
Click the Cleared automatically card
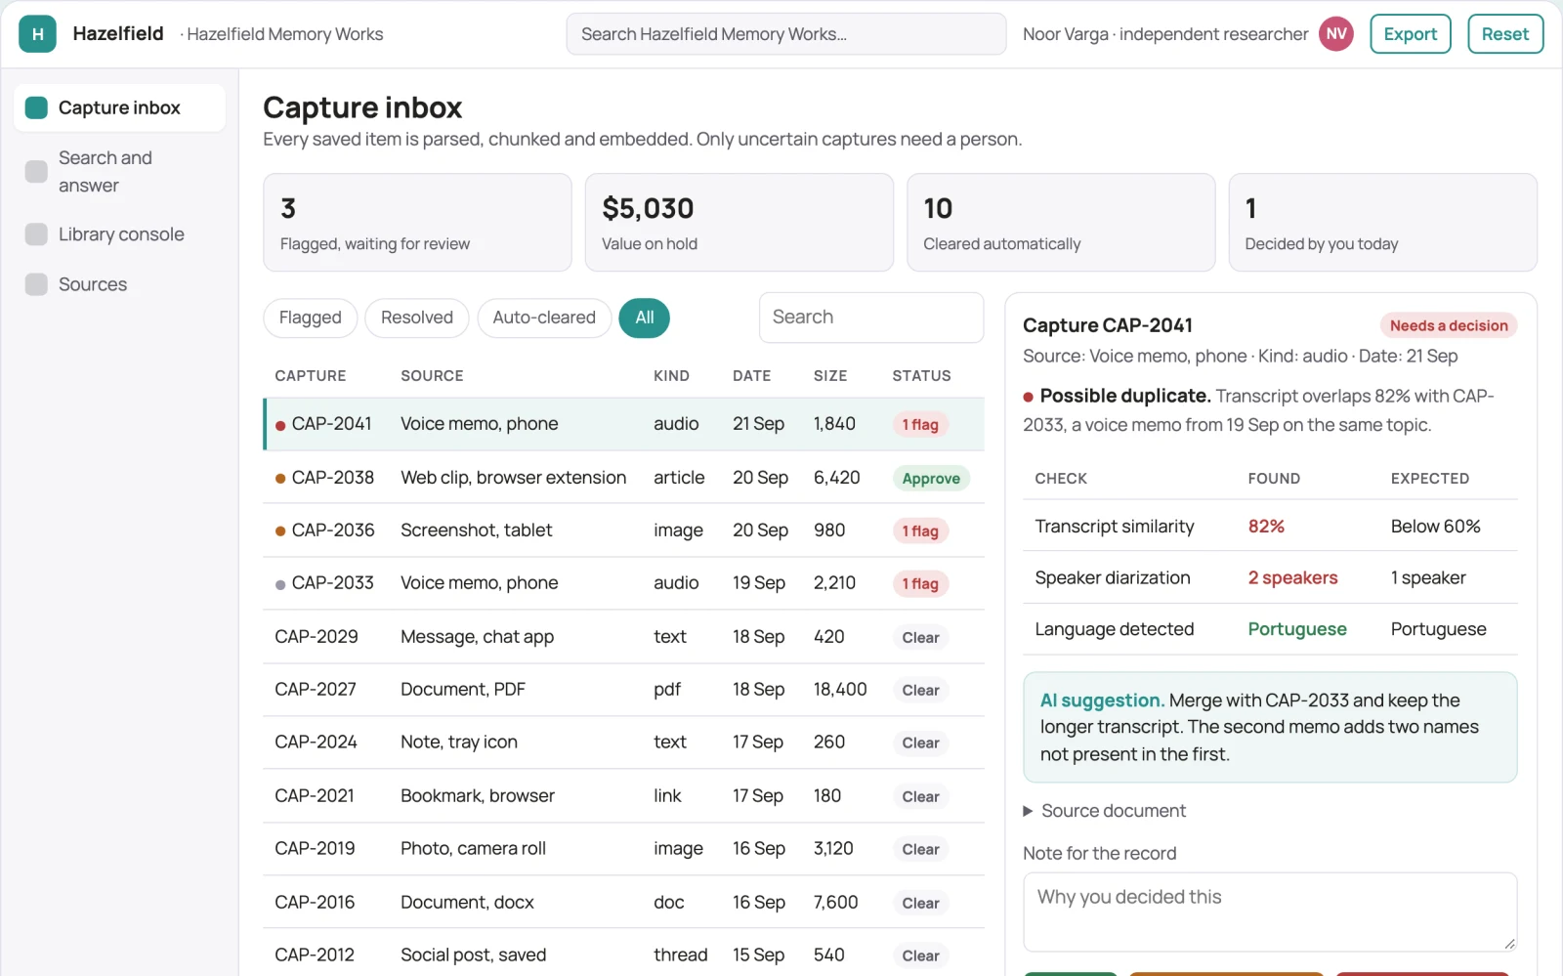(1061, 223)
